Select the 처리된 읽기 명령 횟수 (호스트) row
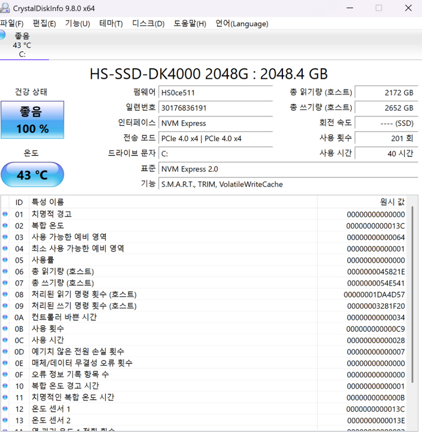Image resolution: width=422 pixels, height=432 pixels. [204, 294]
